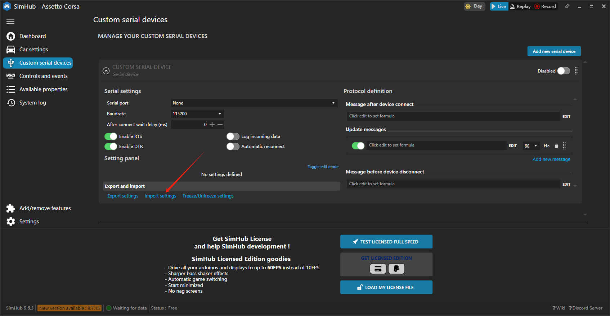Open the update frequency 60 Hz dropdown

tap(531, 146)
